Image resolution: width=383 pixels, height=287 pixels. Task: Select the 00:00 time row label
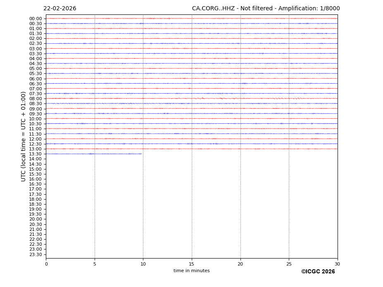coord(36,19)
